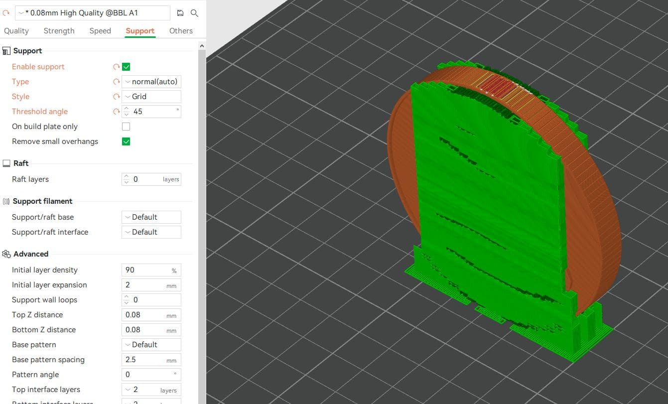
Task: Switch to the Quality tab
Action: [16, 31]
